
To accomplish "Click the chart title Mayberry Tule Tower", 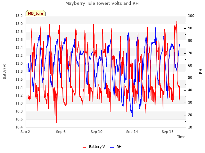I will tap(102, 4).
